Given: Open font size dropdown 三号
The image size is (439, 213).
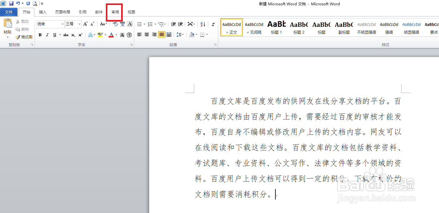Looking at the screenshot, I should 80,24.
